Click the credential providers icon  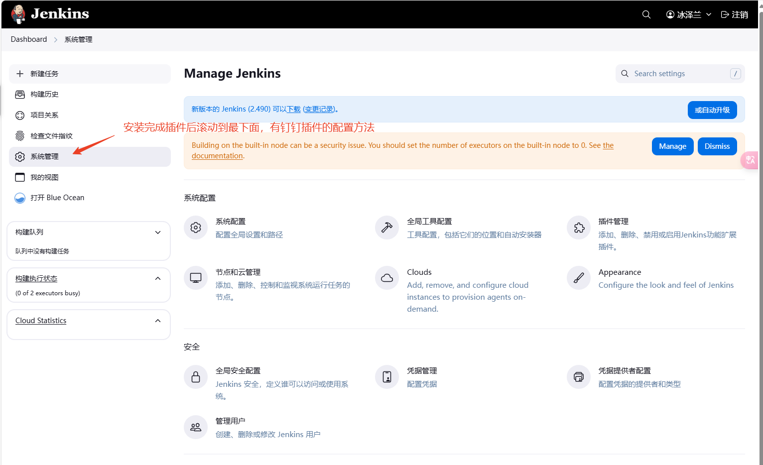(x=579, y=377)
